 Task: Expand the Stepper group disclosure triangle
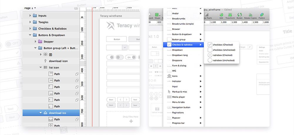tap(35, 42)
